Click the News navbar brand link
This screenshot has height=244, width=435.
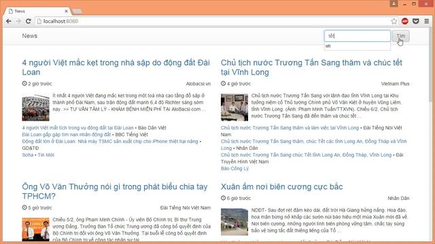pos(30,36)
